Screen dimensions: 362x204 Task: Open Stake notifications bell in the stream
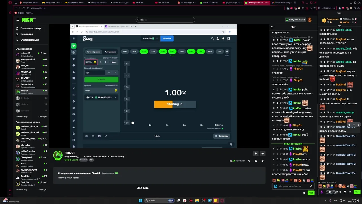click(223, 39)
